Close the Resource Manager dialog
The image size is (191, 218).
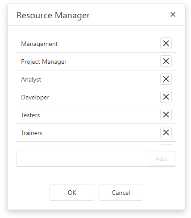(x=173, y=15)
